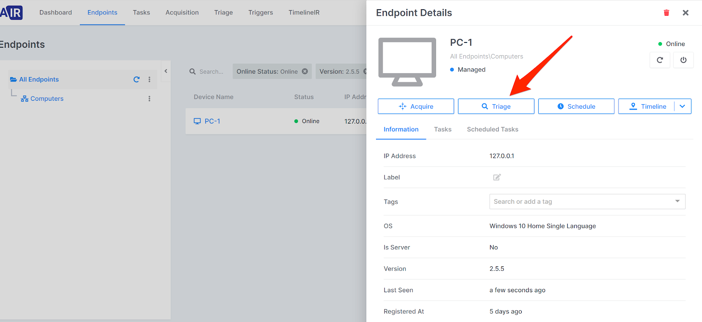
Task: Click the power icon for PC-1
Action: (x=683, y=60)
